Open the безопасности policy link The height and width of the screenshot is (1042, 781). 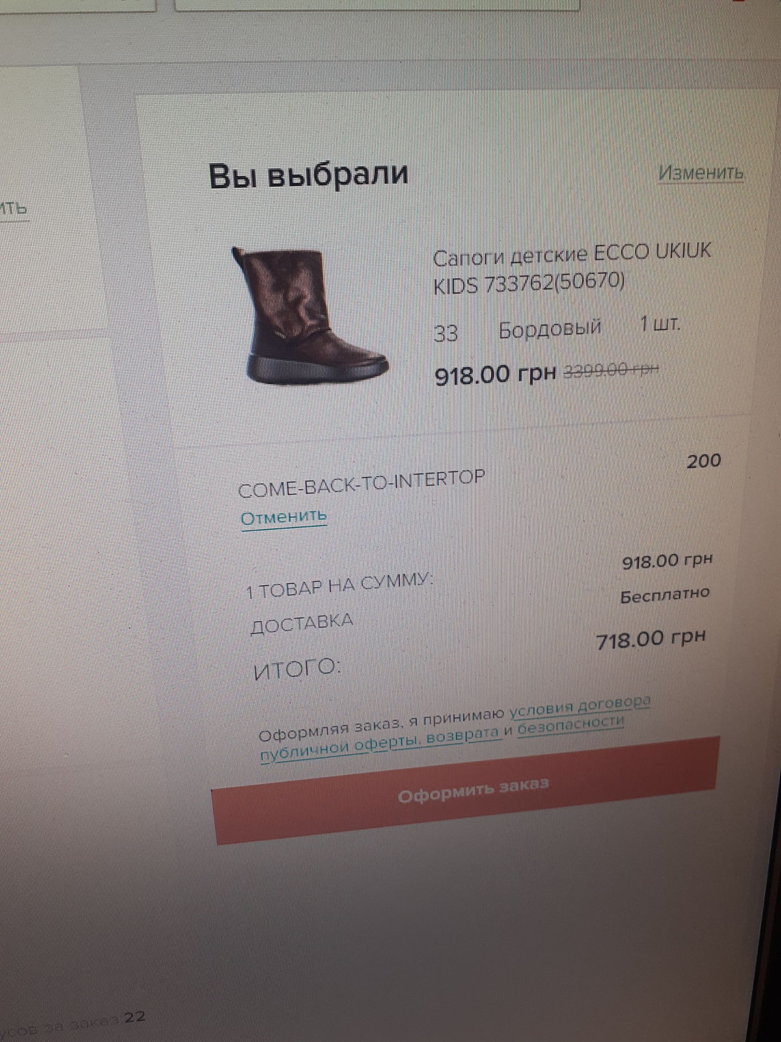coord(571,725)
